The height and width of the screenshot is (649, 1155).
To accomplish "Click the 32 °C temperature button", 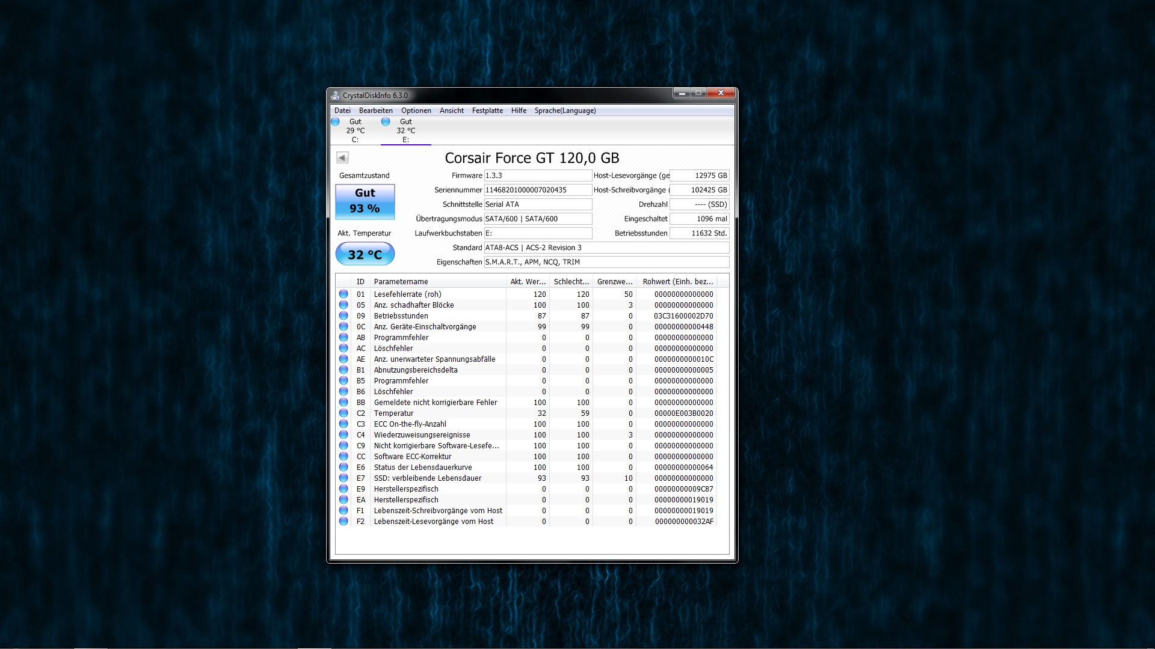I will (x=365, y=254).
